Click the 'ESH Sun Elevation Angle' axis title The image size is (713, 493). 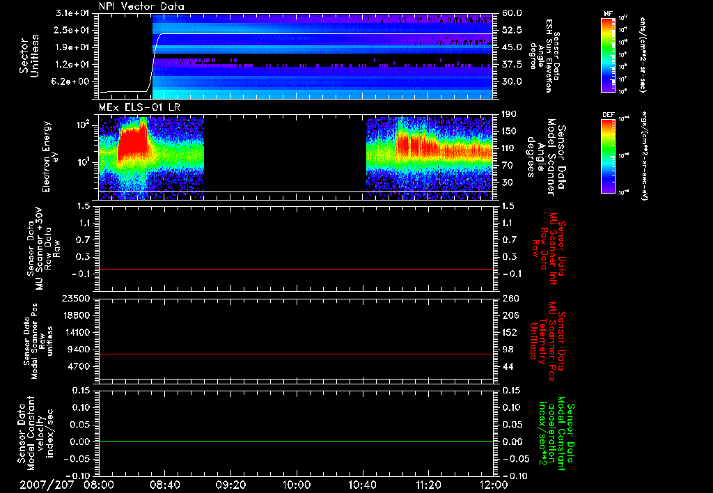pos(545,56)
